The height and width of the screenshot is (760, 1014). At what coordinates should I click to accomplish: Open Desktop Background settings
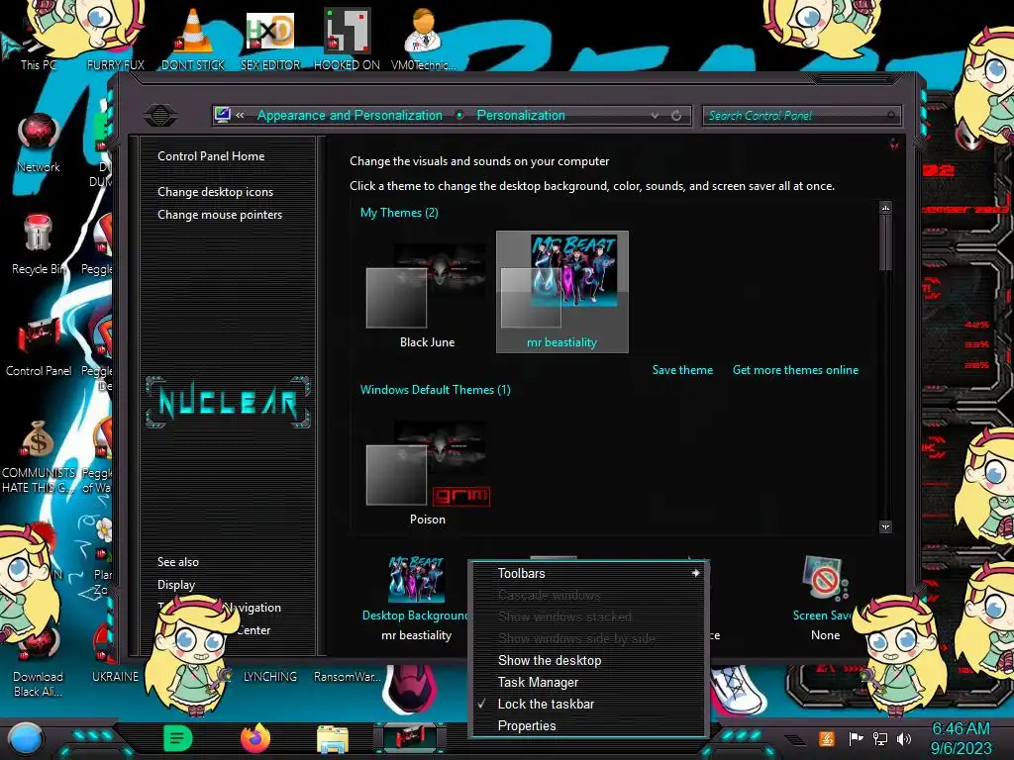416,598
